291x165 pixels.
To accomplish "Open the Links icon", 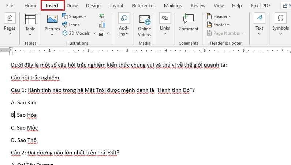I will [x=165, y=18].
